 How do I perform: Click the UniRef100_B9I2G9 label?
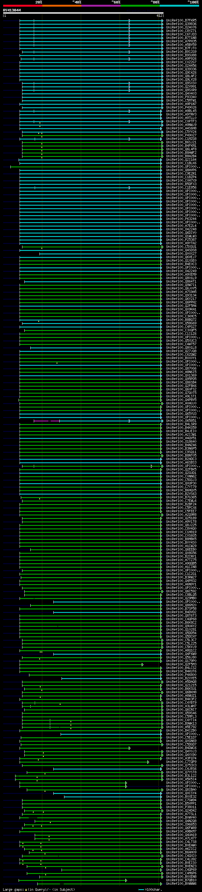[x=181, y=52]
